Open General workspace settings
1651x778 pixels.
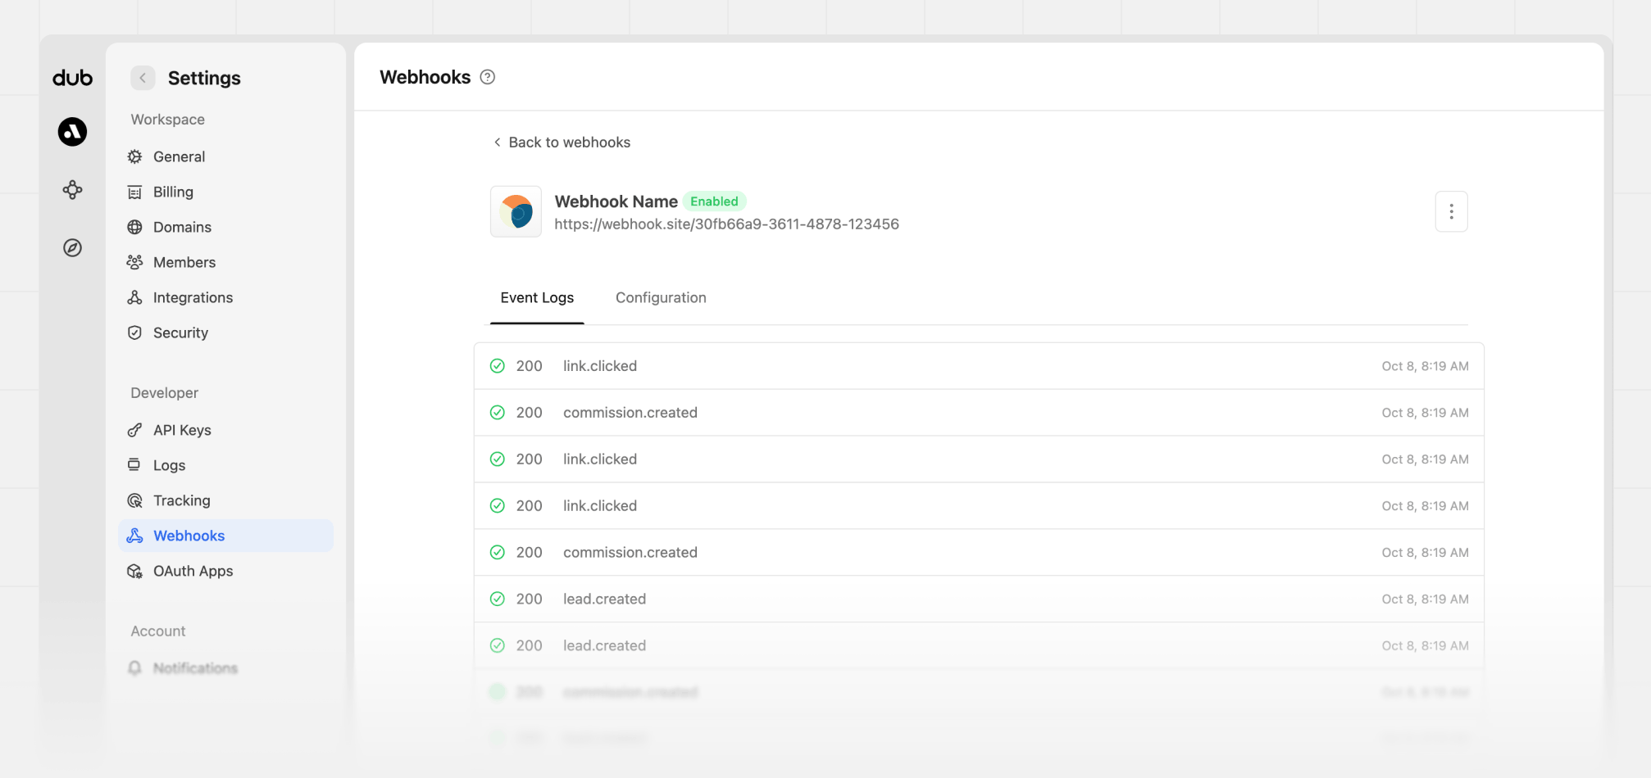click(225, 156)
